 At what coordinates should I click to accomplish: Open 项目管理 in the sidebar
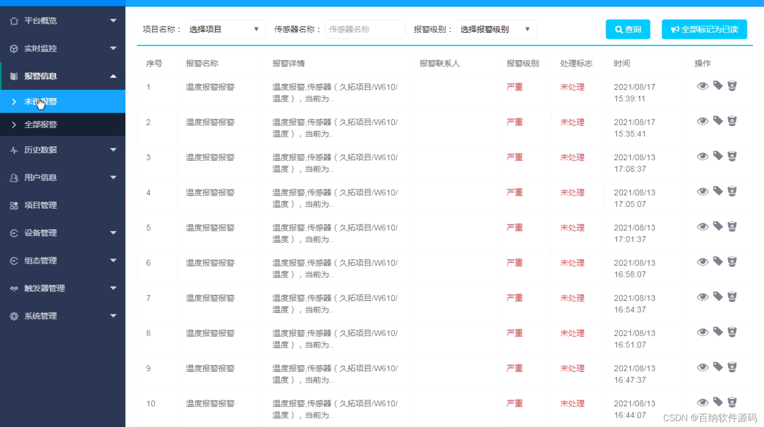[x=41, y=205]
